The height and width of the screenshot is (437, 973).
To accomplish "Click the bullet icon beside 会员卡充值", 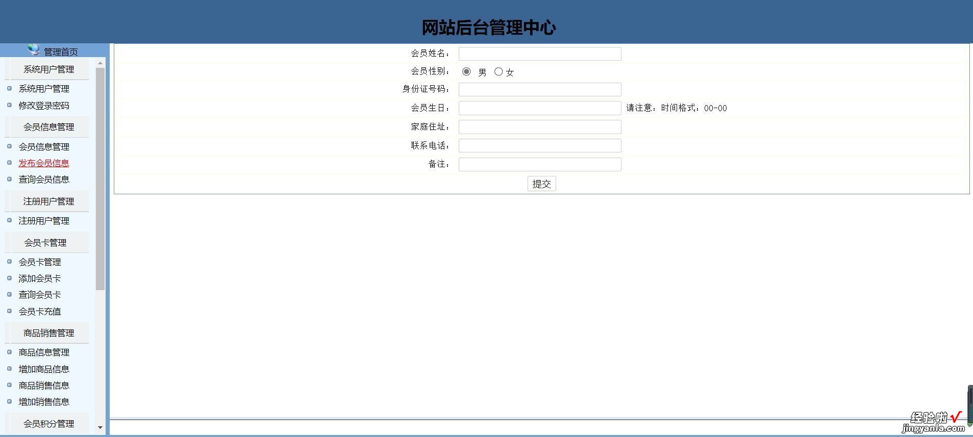I will [9, 311].
